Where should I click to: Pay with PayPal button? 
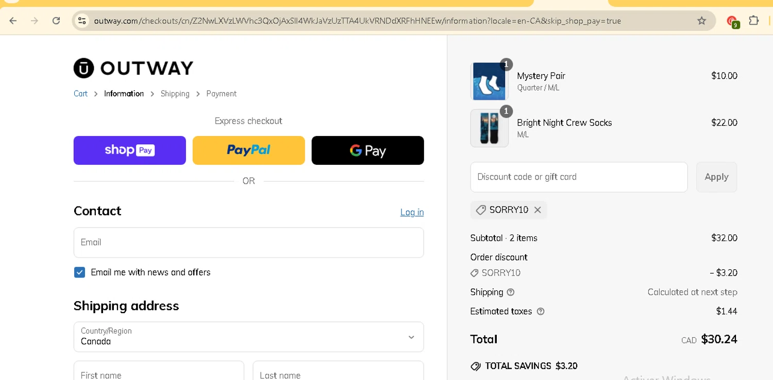(249, 150)
